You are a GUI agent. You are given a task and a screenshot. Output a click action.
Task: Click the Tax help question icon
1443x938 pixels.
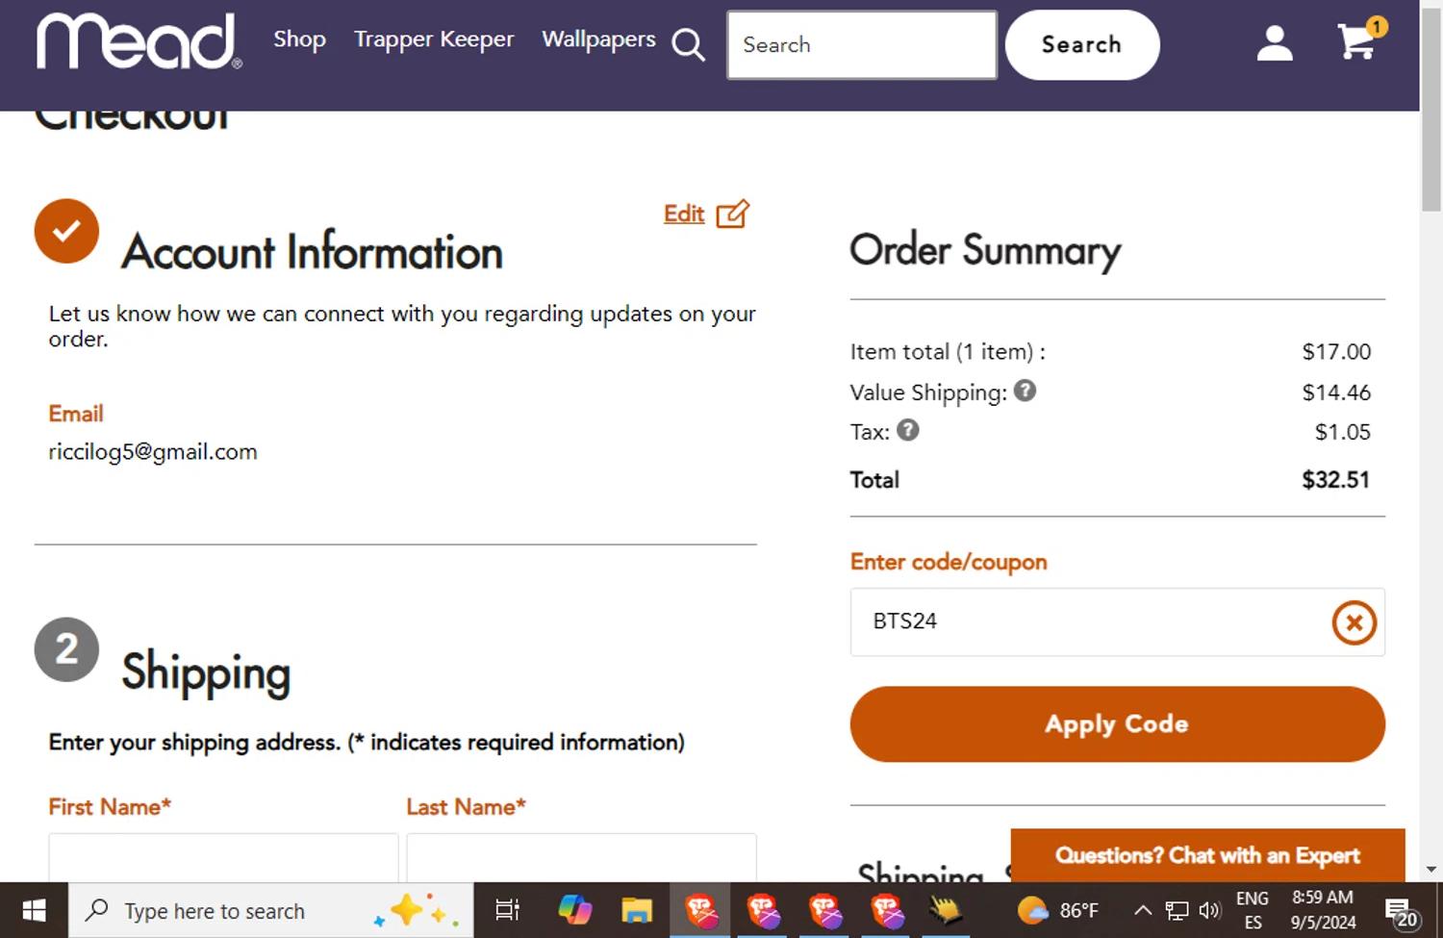(x=907, y=430)
